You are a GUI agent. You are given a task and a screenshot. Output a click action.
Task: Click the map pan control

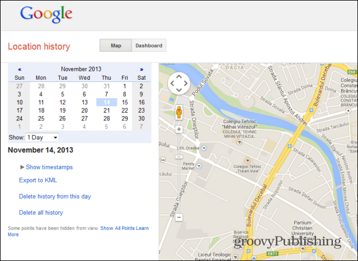(179, 84)
